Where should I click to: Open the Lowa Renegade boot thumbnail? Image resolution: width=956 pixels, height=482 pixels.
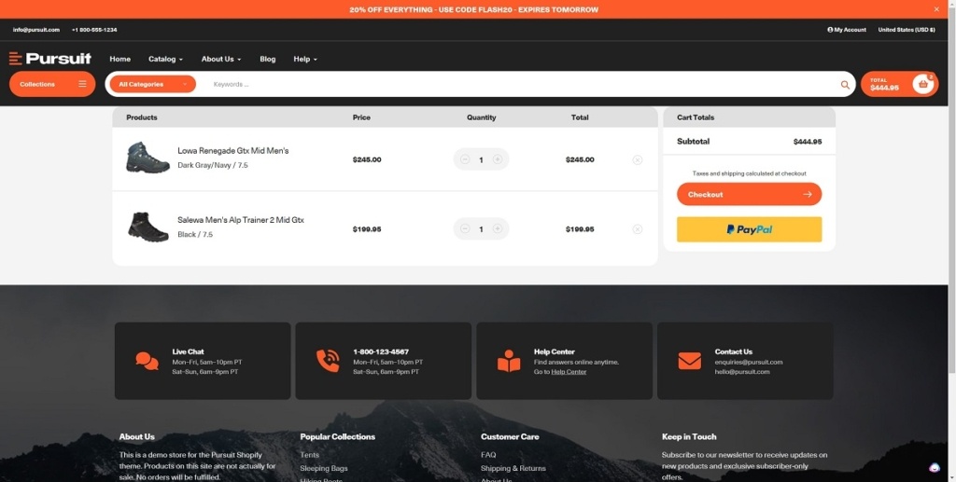tap(148, 158)
